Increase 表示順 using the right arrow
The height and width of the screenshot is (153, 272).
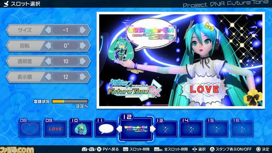tap(83, 77)
